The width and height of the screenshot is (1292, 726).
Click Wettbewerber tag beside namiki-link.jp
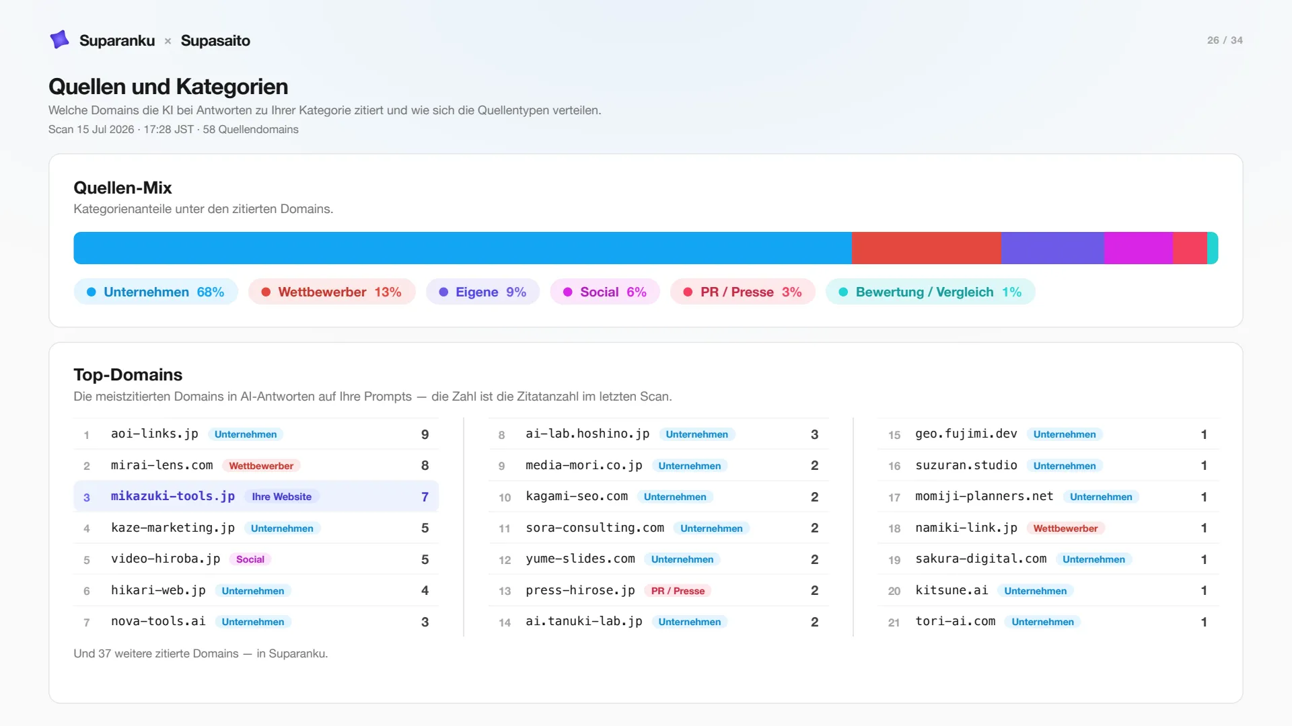point(1065,528)
